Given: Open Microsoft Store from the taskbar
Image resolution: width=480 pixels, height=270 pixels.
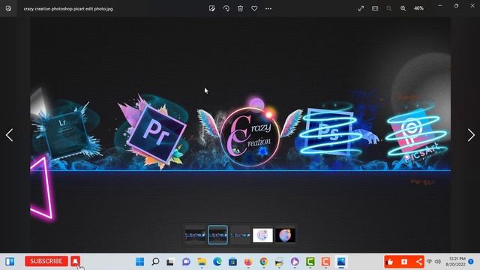Looking at the screenshot, I should click(232, 262).
